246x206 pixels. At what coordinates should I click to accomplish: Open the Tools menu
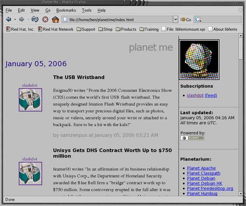(x=86, y=10)
